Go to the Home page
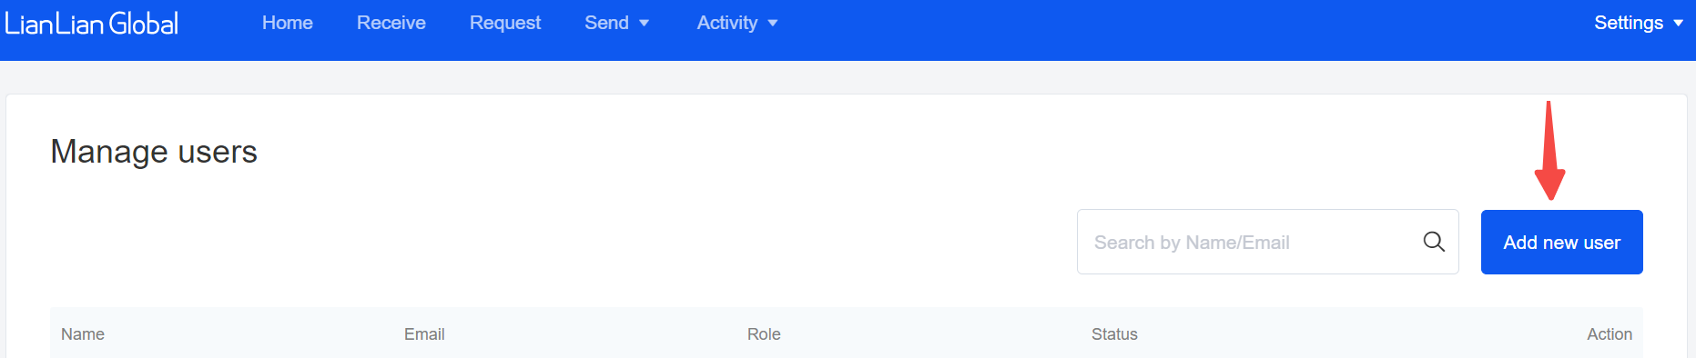This screenshot has width=1696, height=358. point(288,23)
